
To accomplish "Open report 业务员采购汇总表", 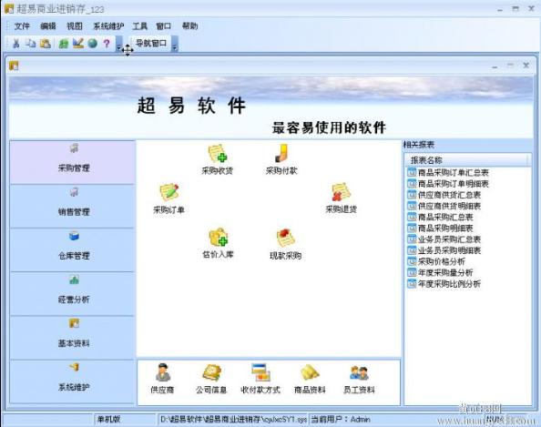I will [x=444, y=239].
